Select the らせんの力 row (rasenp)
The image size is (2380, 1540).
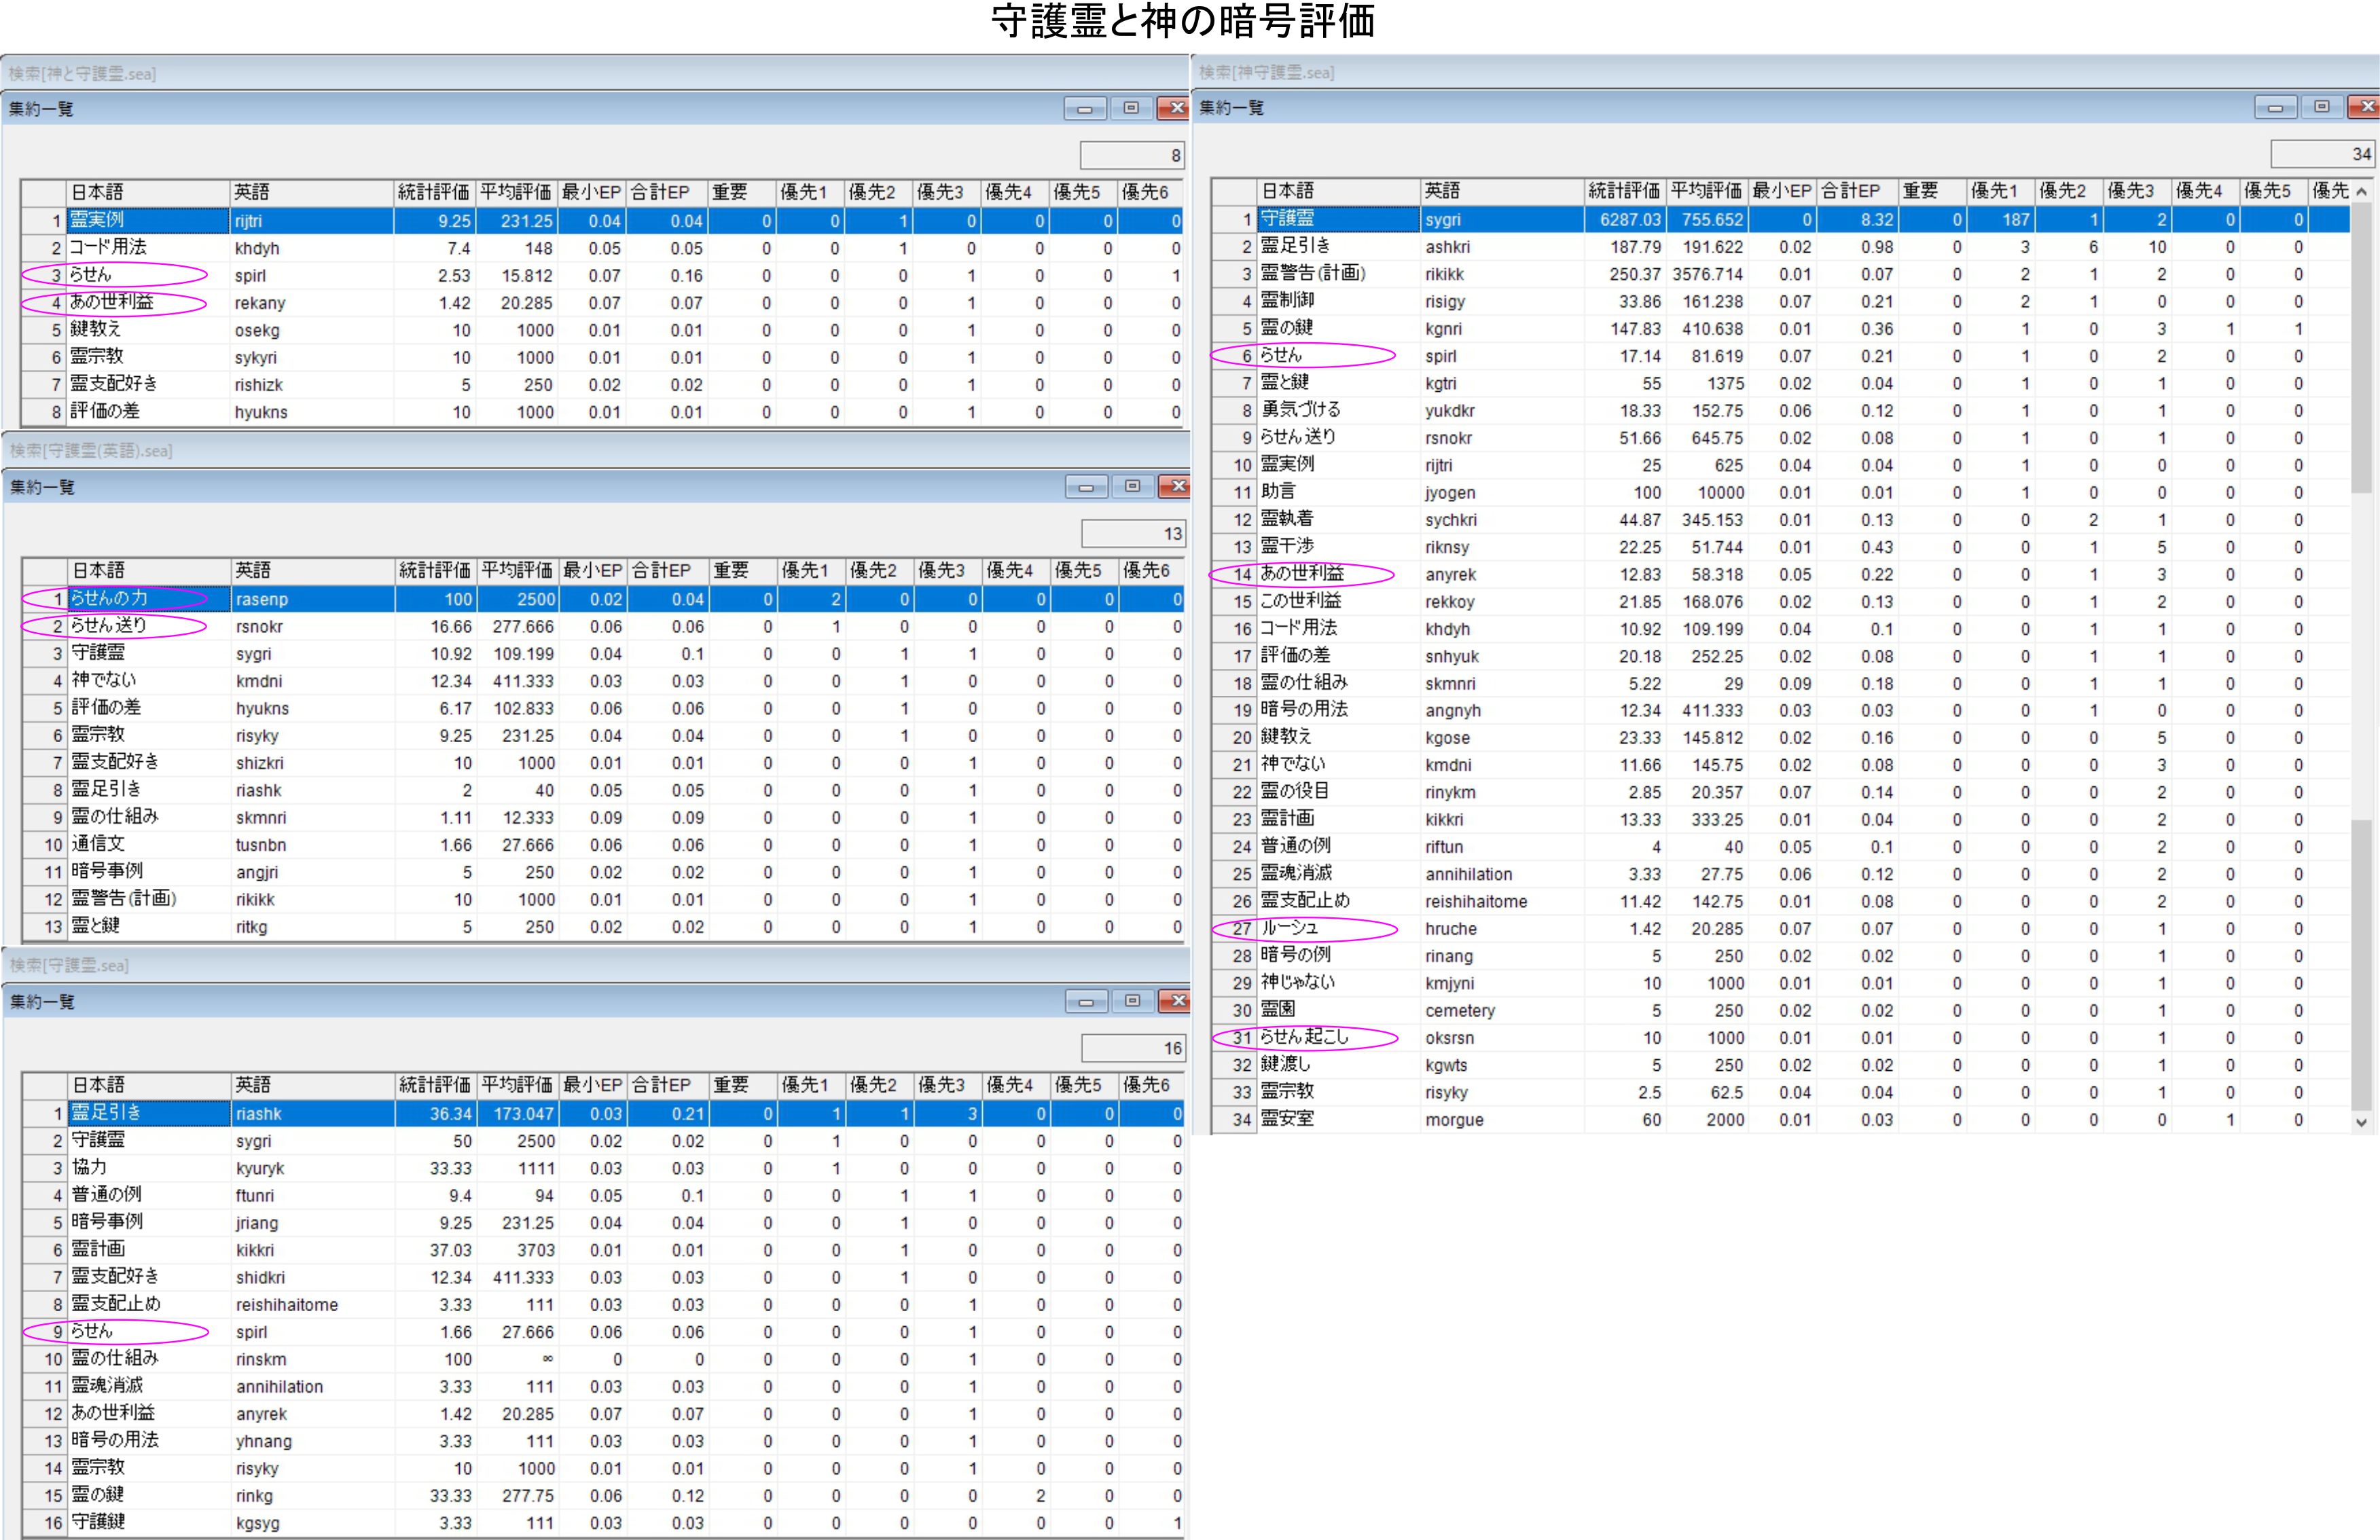click(x=150, y=599)
